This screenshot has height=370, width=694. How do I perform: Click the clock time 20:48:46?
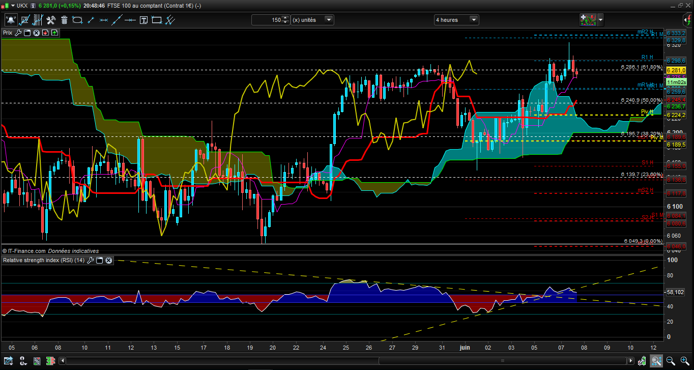tap(95, 6)
